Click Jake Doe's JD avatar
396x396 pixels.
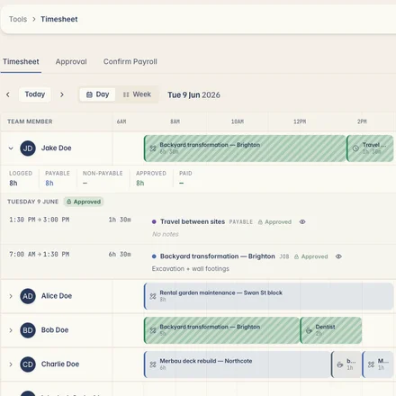(x=28, y=148)
